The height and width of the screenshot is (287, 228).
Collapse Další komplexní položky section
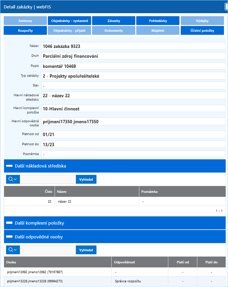[x=9, y=223]
